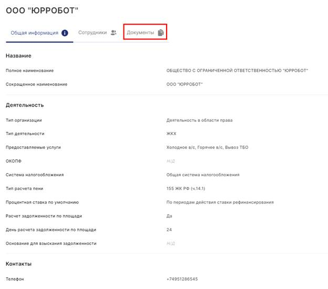
Task: Open the Документы tab label
Action: tap(140, 33)
